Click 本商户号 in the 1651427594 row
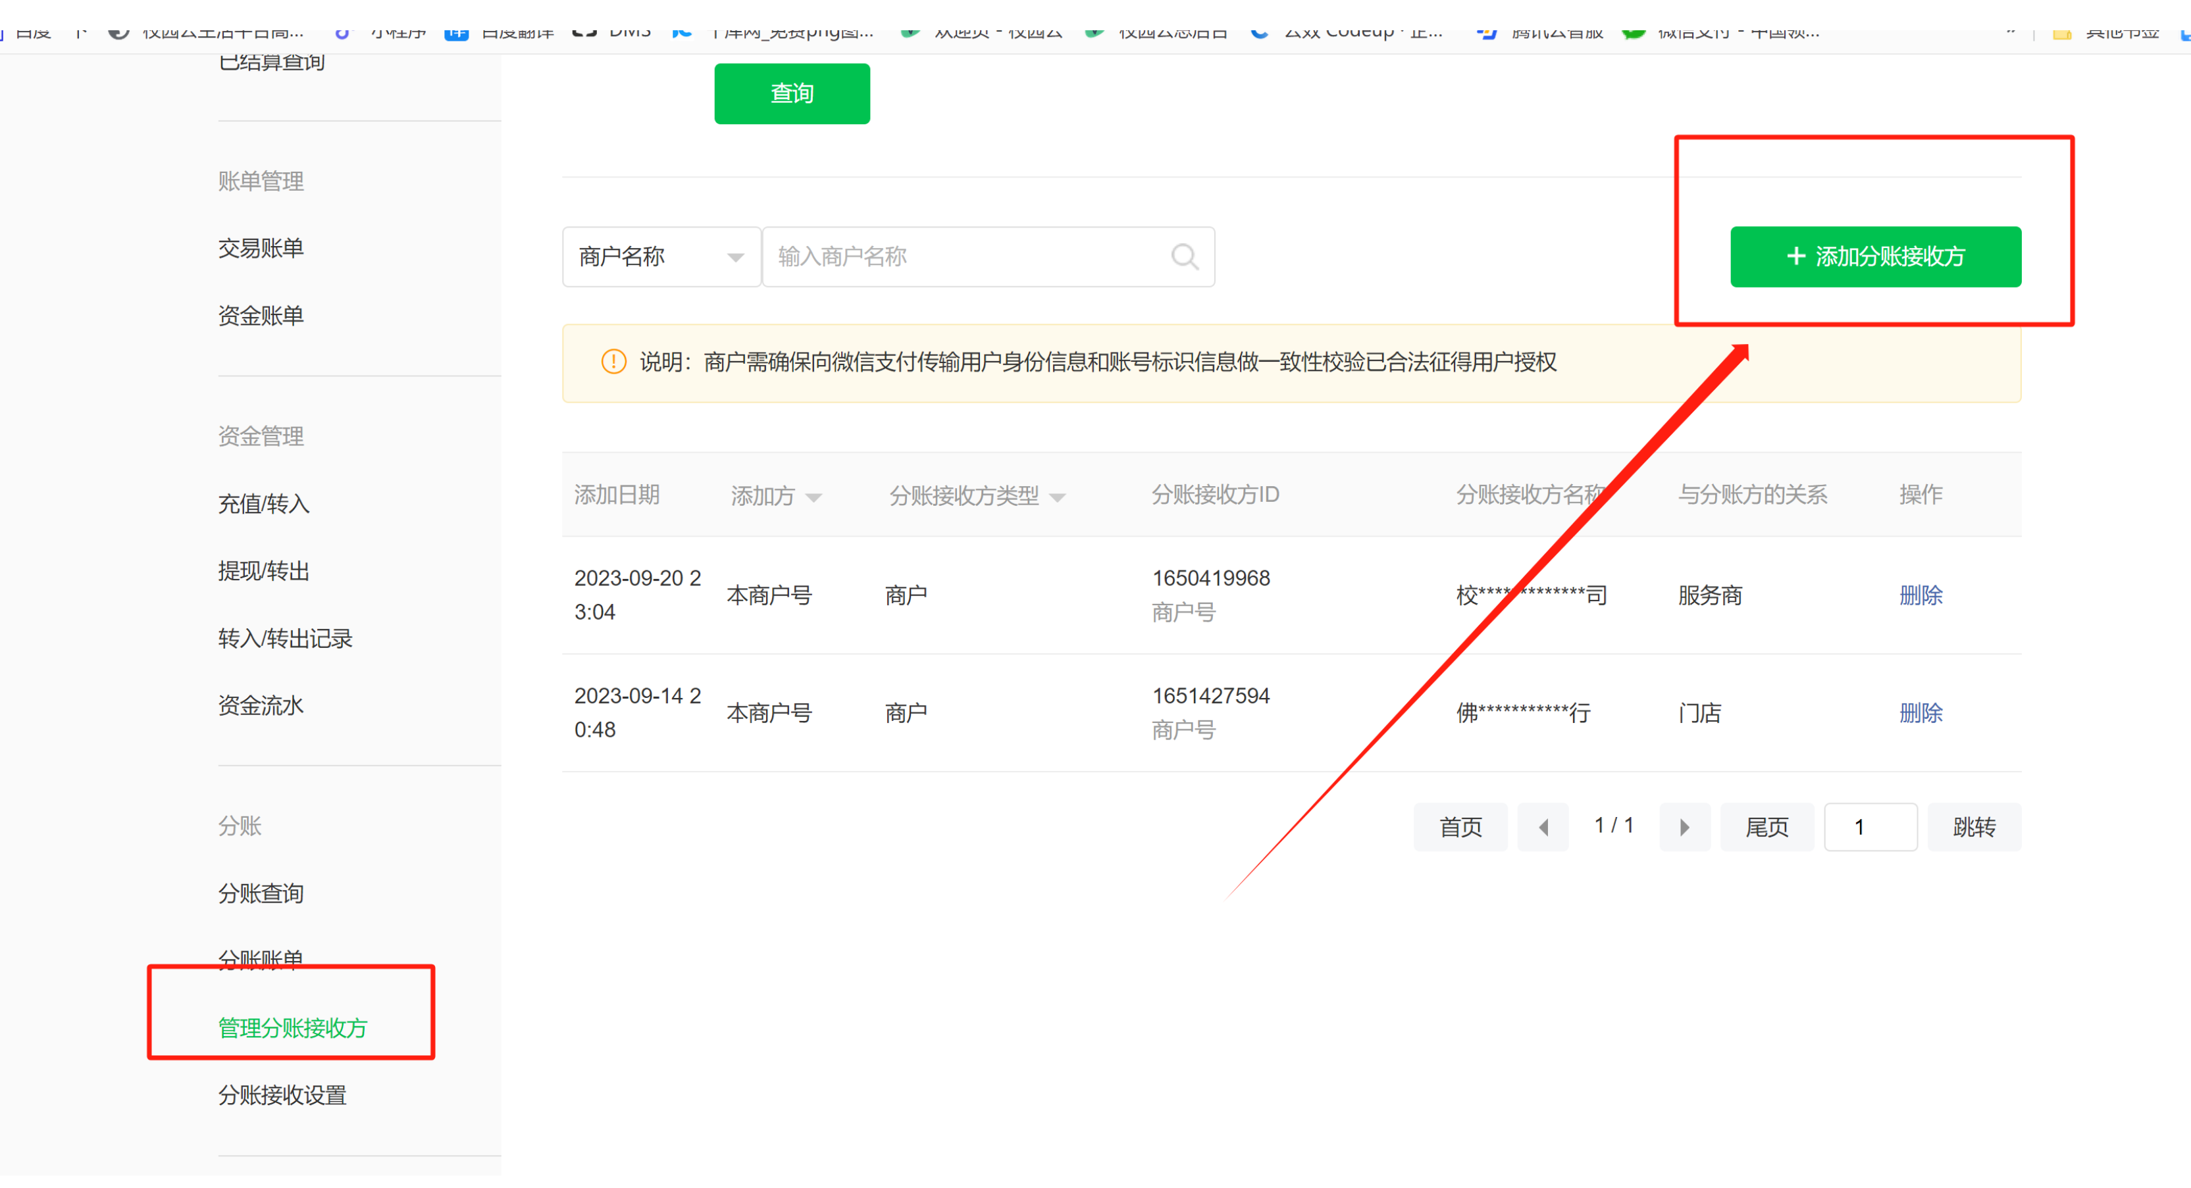 point(769,714)
